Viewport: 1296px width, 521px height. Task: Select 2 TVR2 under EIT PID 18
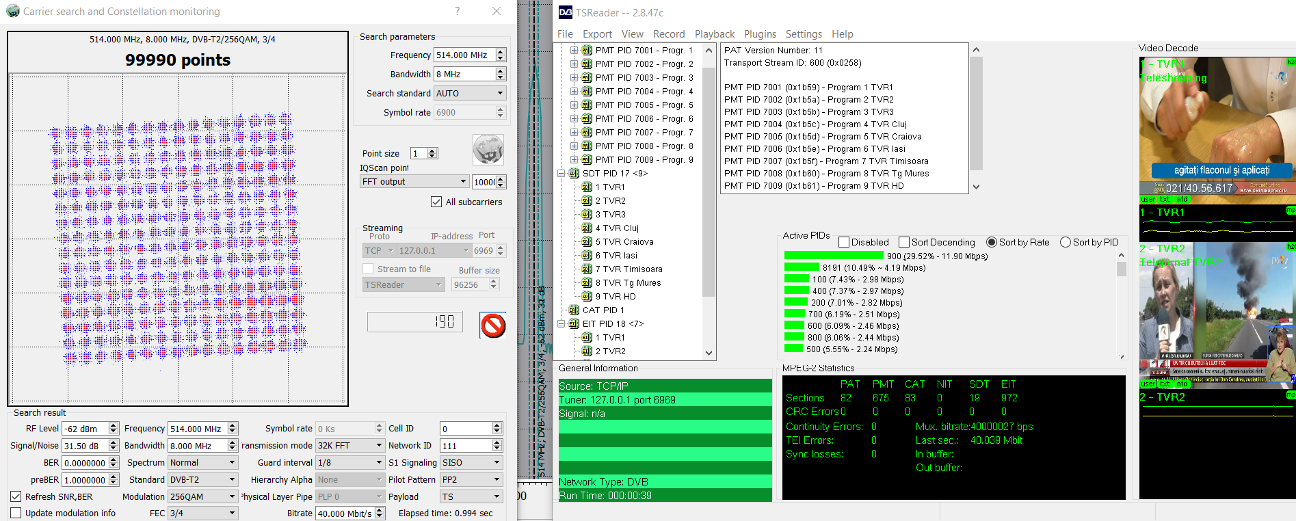tap(610, 351)
